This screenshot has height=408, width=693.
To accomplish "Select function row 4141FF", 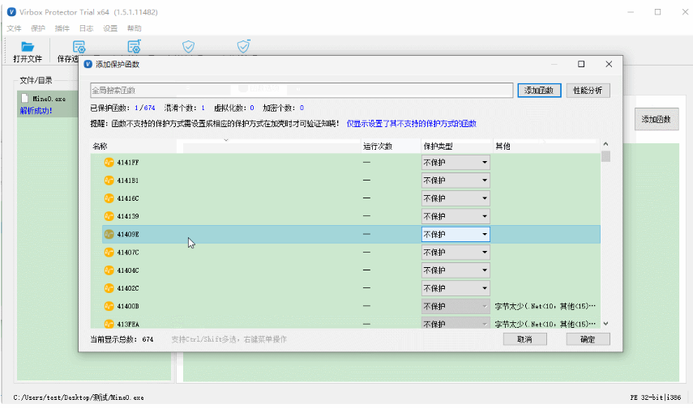I will [351, 163].
